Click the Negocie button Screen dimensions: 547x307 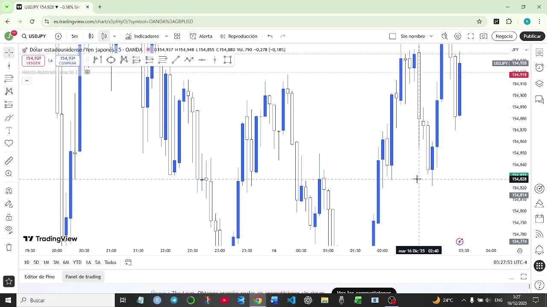click(504, 36)
